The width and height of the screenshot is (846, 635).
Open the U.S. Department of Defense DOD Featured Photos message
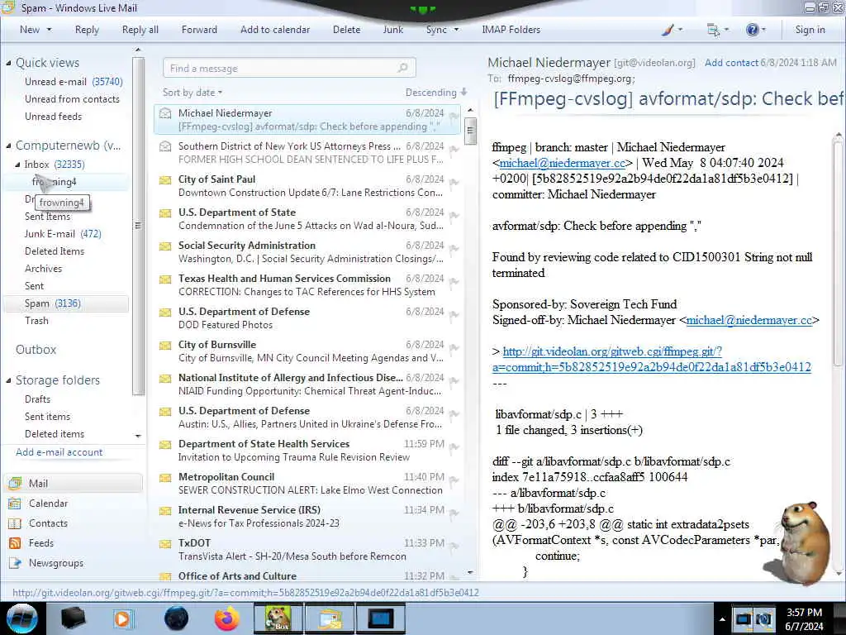[307, 318]
